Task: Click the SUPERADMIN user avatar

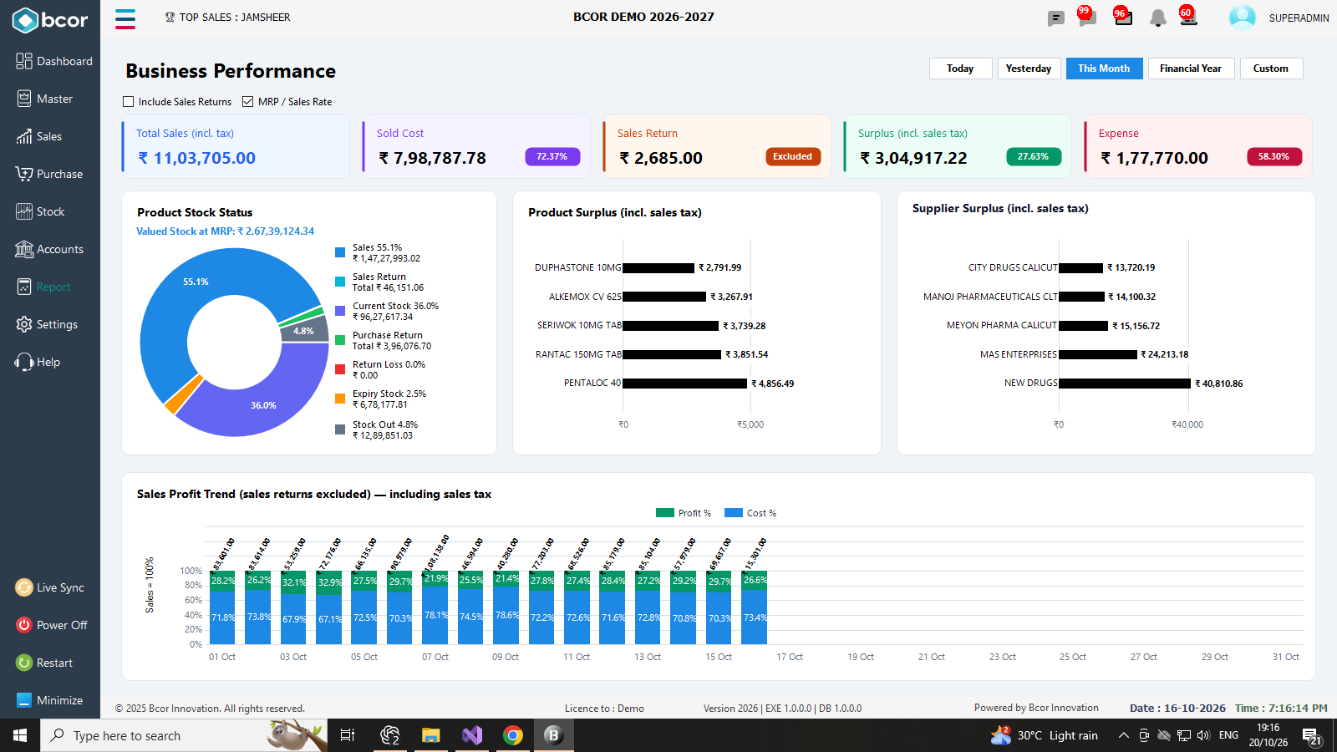Action: (x=1242, y=18)
